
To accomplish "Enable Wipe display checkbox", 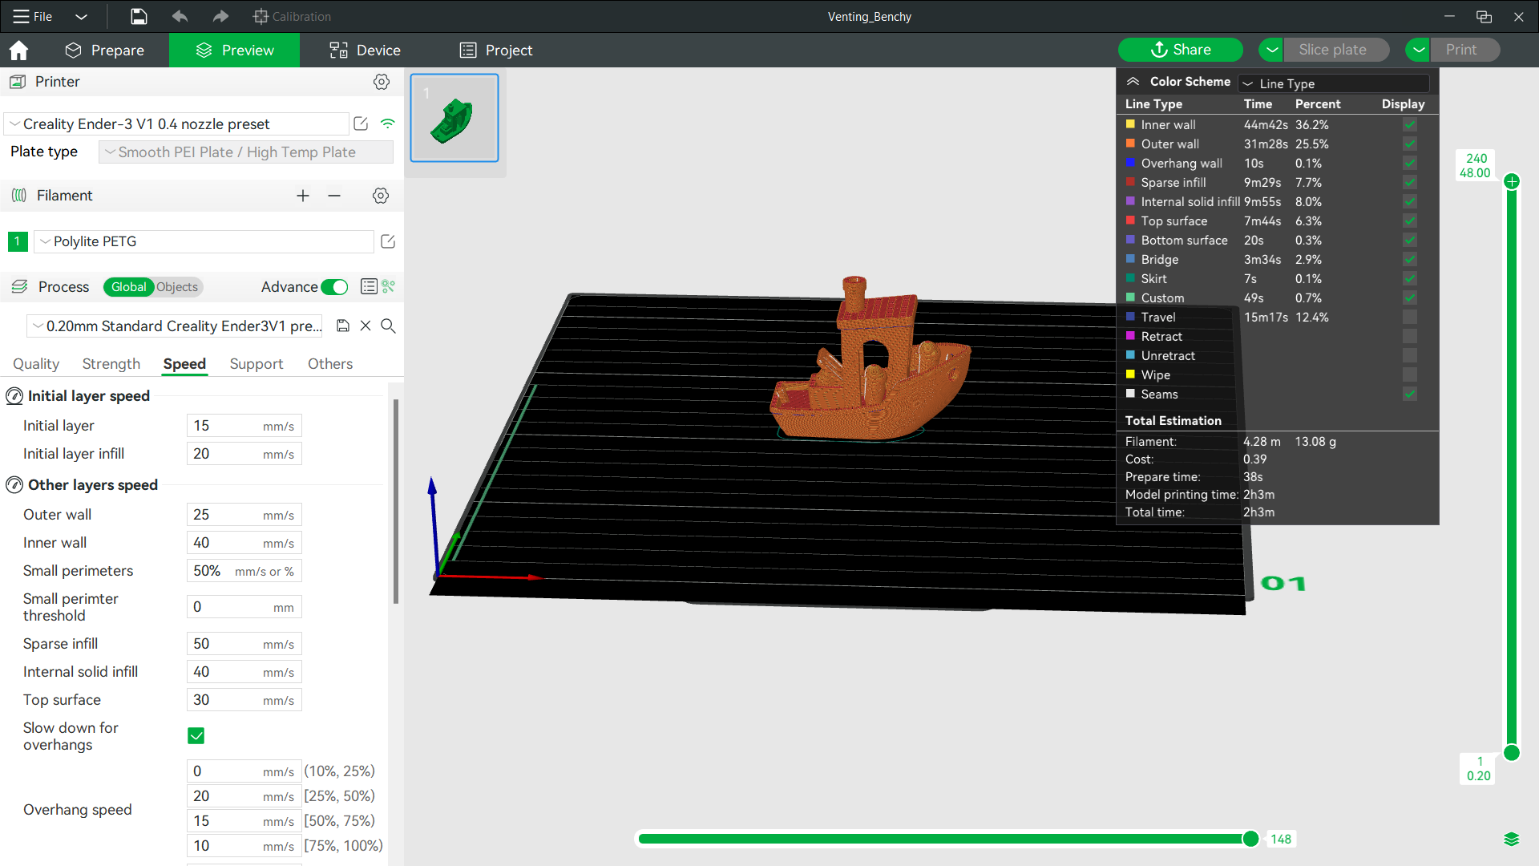I will coord(1410,375).
